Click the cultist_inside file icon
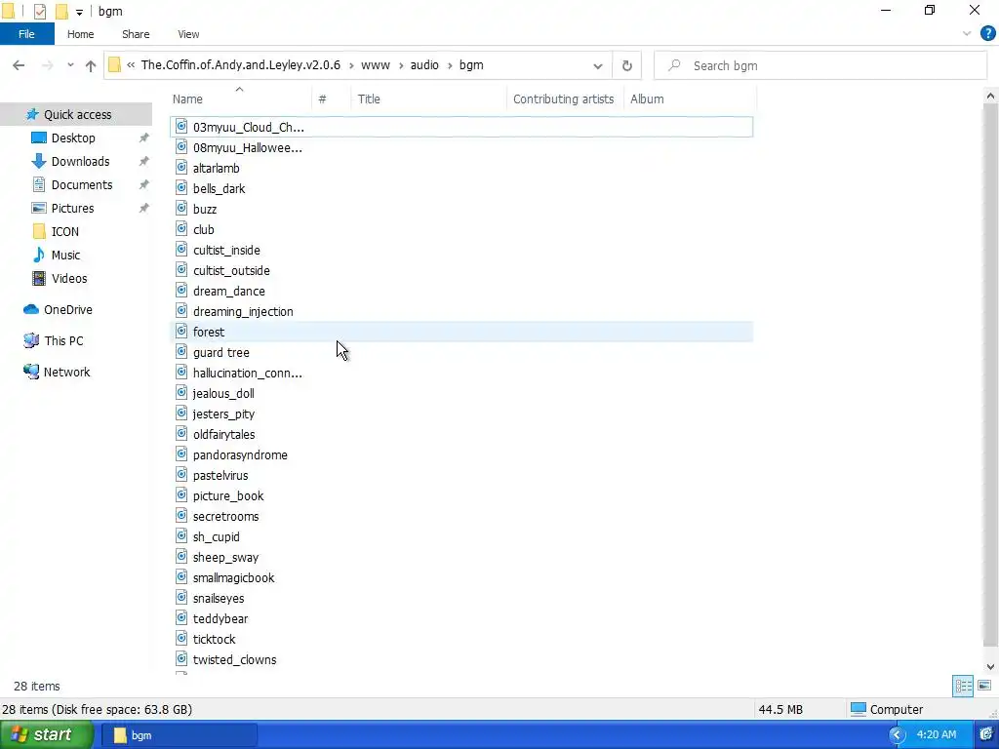 [x=181, y=250]
